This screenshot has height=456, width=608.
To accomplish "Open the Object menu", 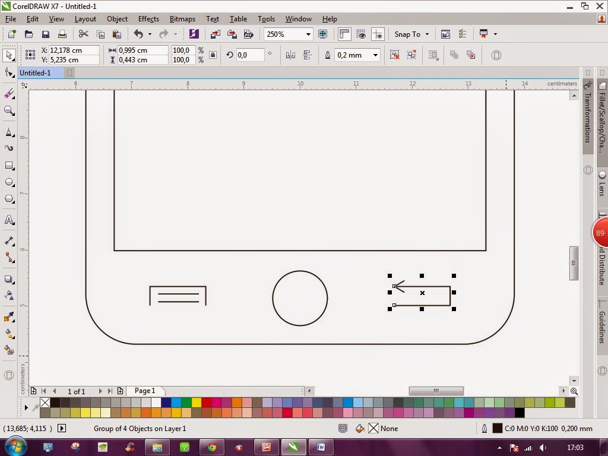I will (x=117, y=19).
